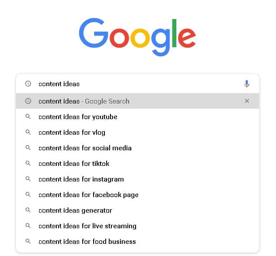Image resolution: width=276 pixels, height=256 pixels.
Task: Pick 'content ideas for vlog' suggestion
Action: [x=137, y=132]
